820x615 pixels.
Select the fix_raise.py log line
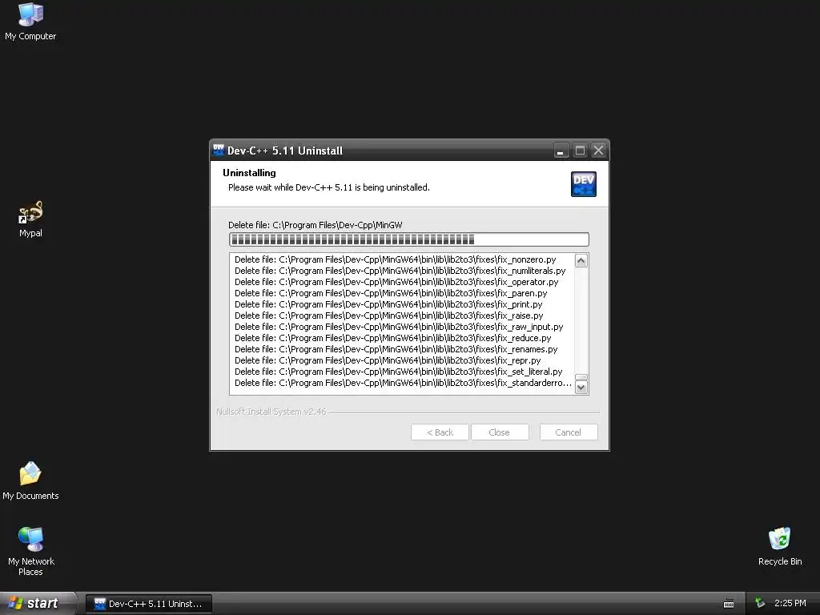point(389,316)
